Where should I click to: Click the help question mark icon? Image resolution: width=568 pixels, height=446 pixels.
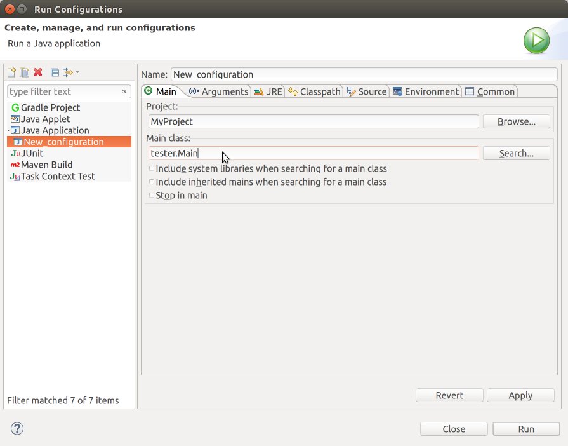point(17,428)
